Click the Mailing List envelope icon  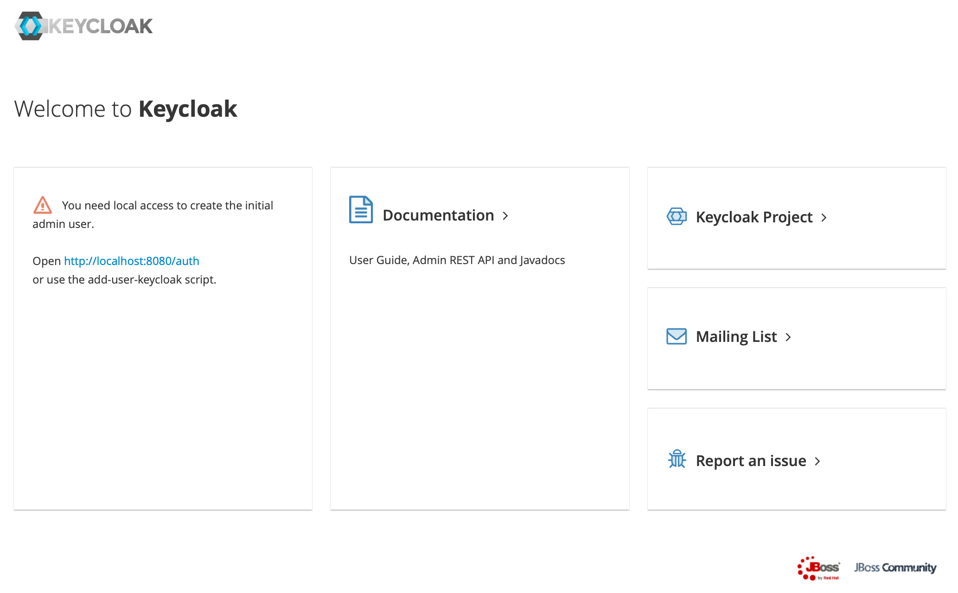[677, 336]
